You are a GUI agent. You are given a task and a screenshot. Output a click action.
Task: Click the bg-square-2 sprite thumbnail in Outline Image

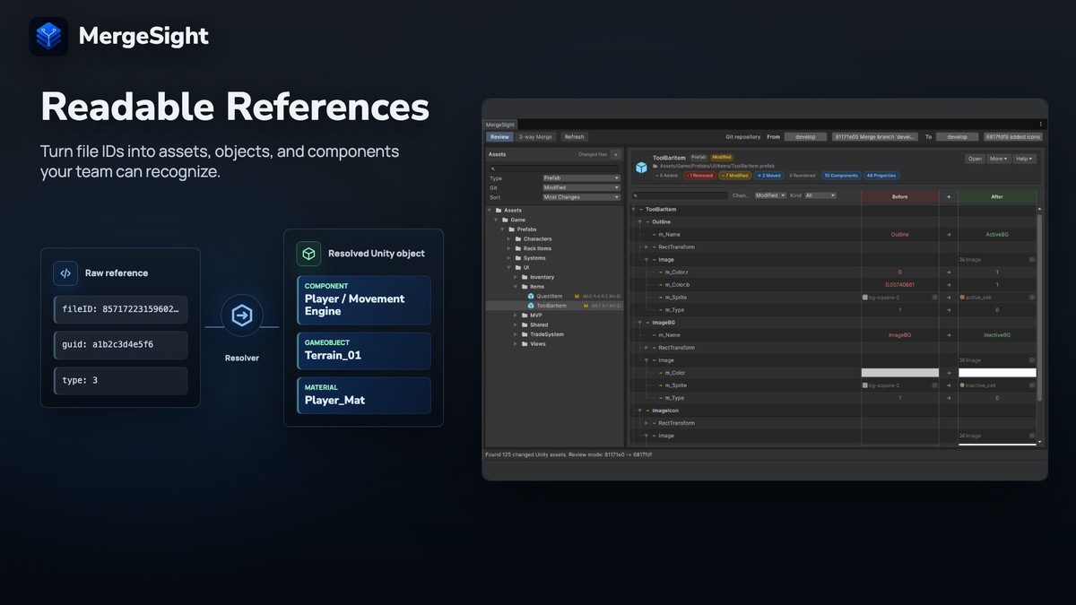coord(864,297)
